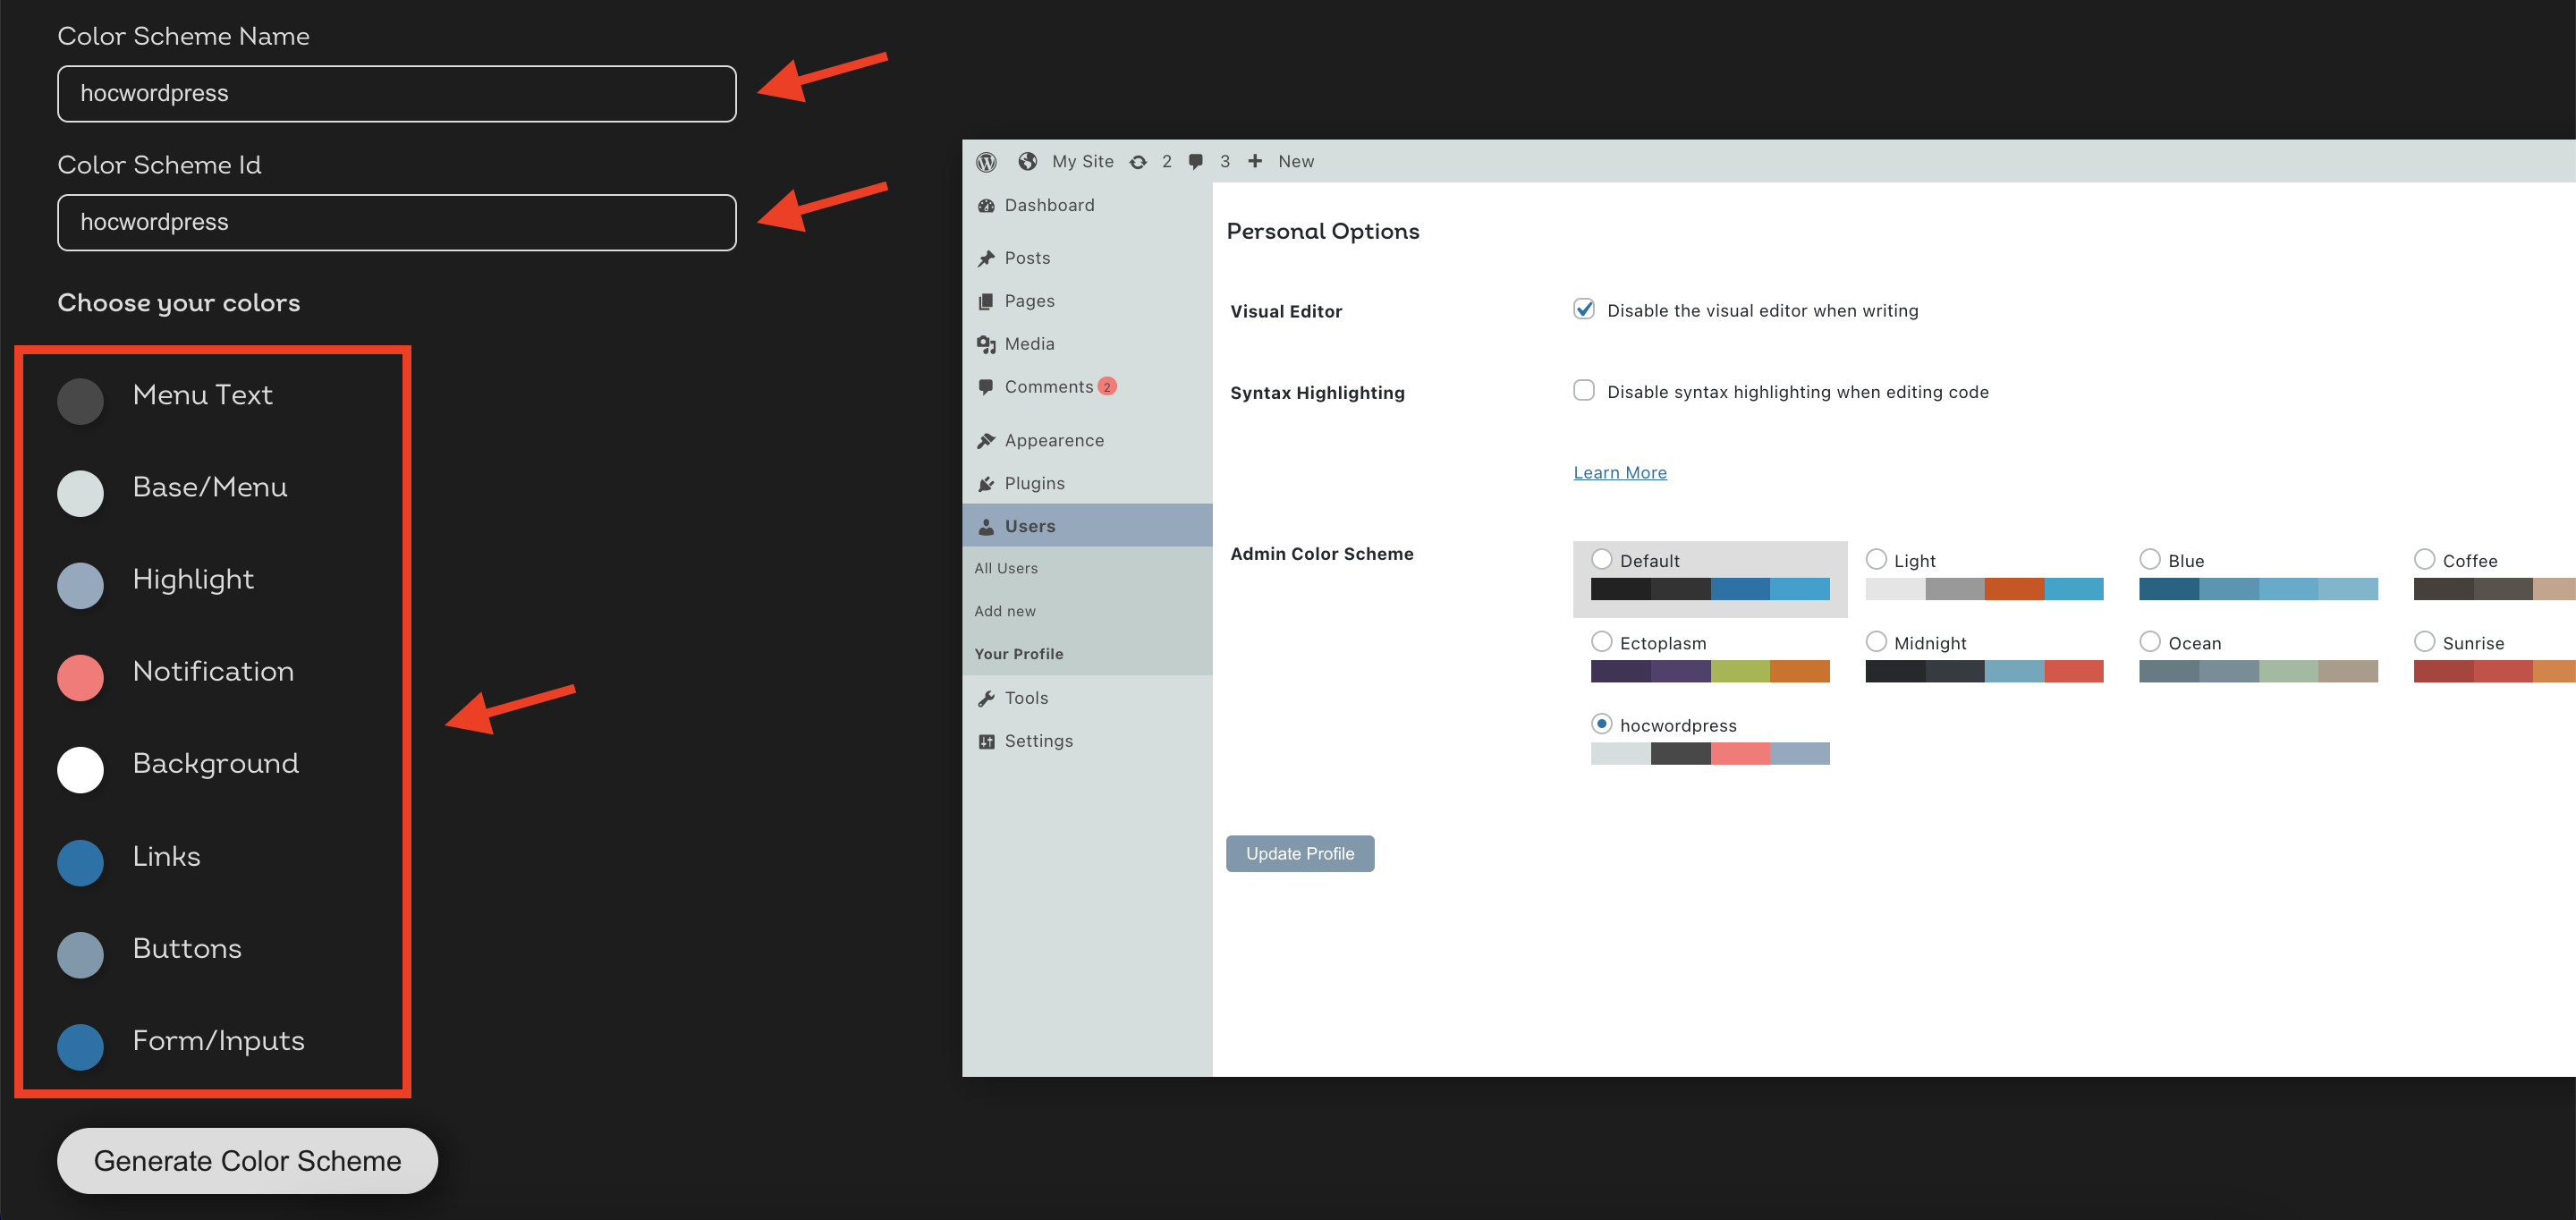Uncheck Disable the visual editor checkbox
The height and width of the screenshot is (1220, 2576).
click(1584, 309)
